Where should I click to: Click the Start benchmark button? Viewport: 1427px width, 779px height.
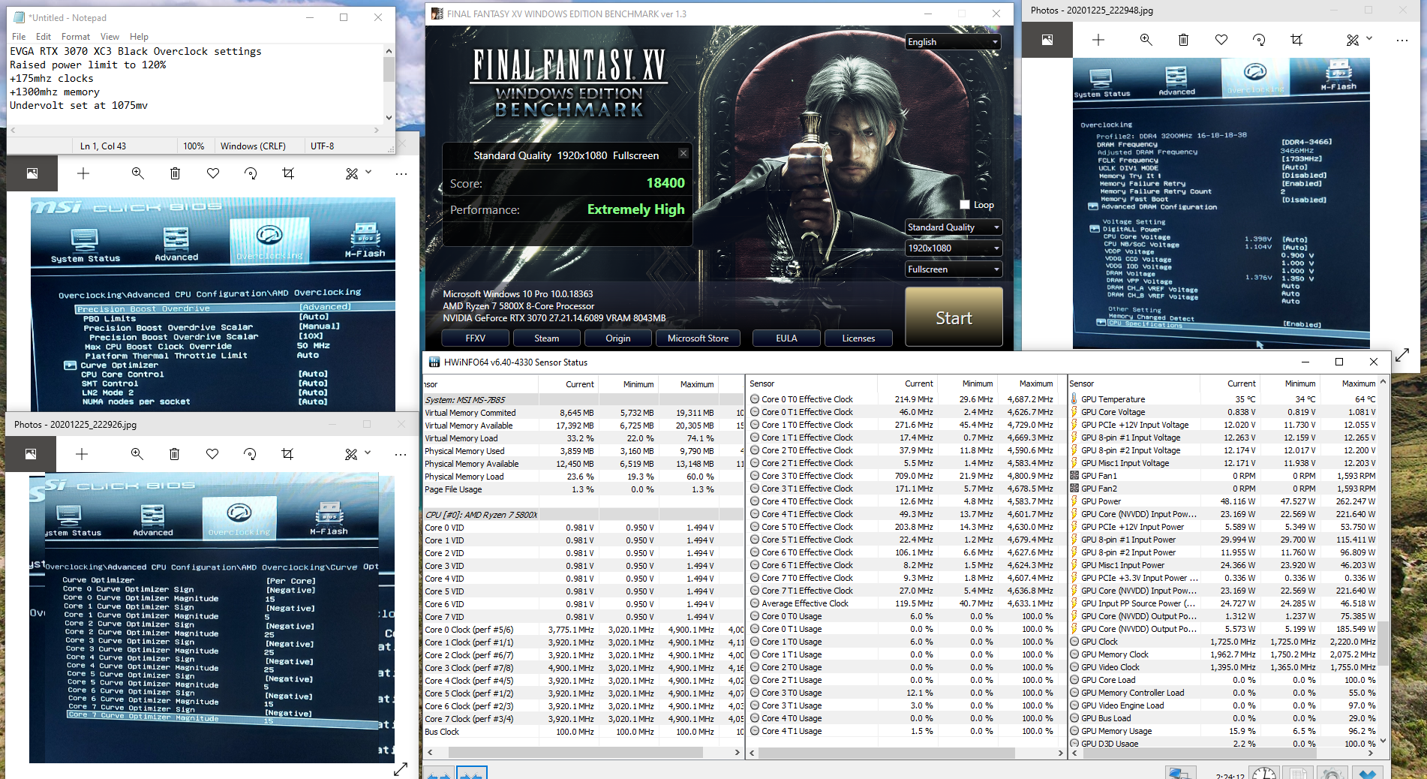[x=954, y=317]
